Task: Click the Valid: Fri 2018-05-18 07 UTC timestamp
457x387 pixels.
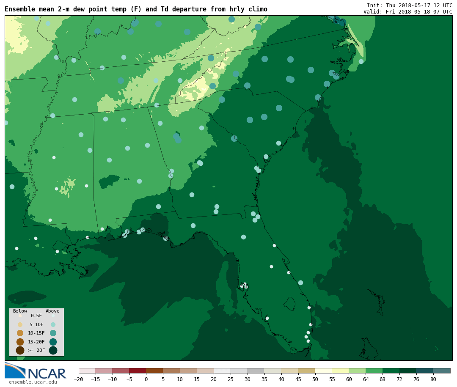Action: (407, 12)
